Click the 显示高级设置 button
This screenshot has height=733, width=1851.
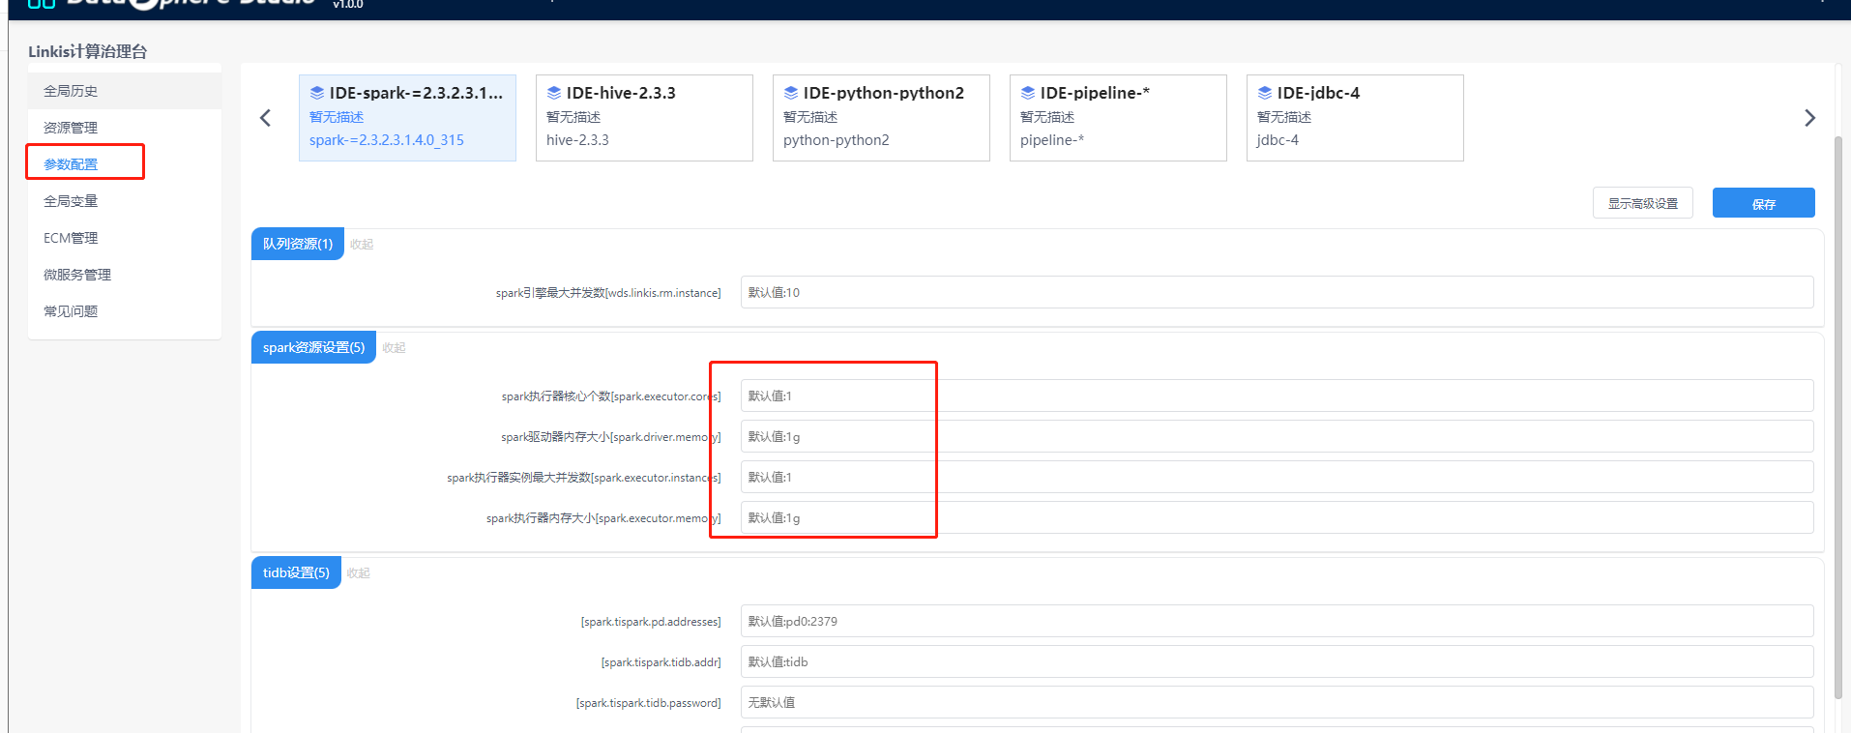pos(1642,203)
